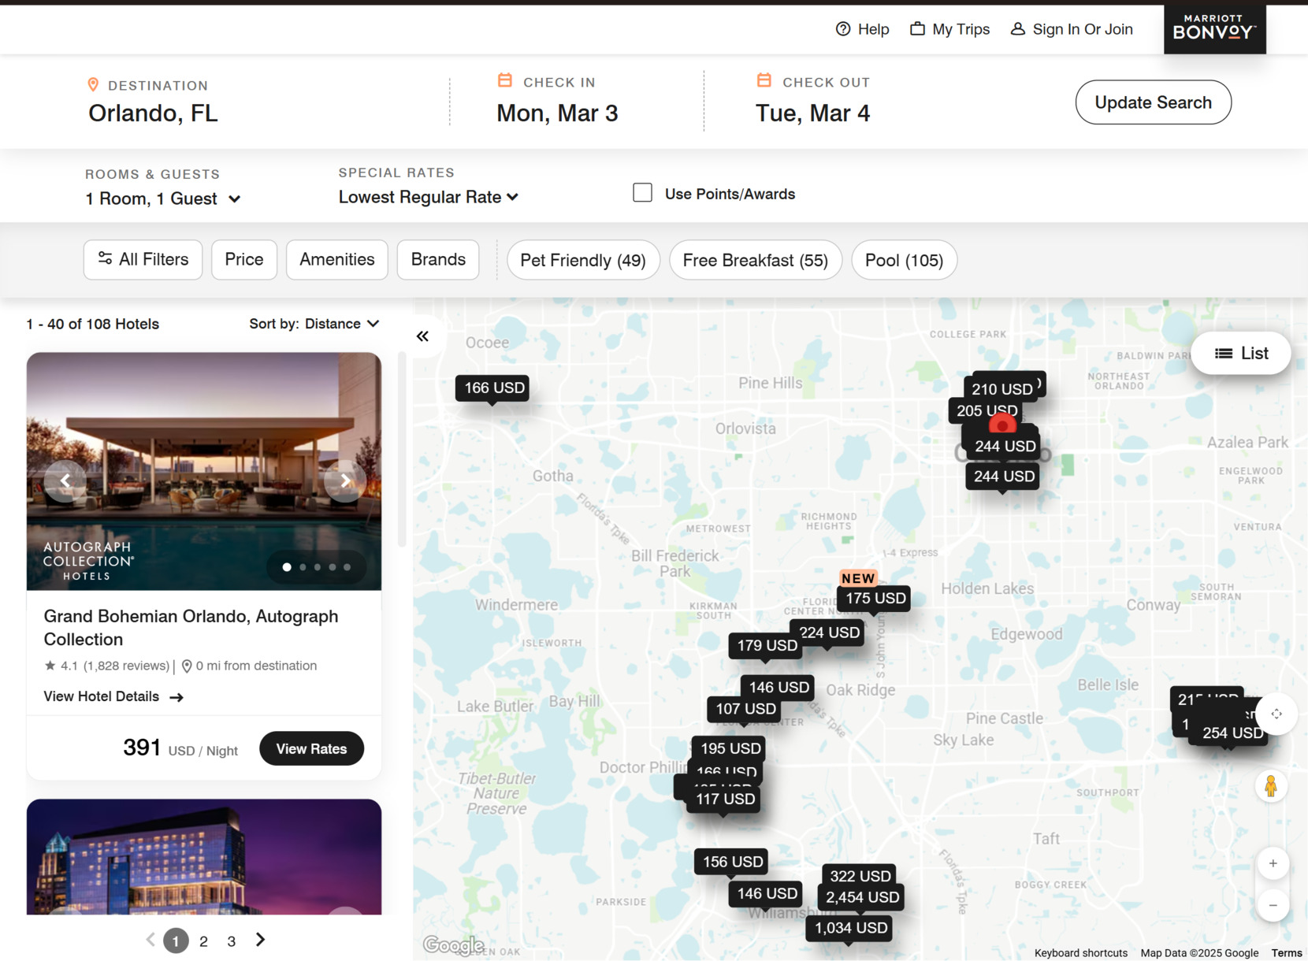Switch the map to List view
Screen dimensions: 1308x961
pos(1241,353)
